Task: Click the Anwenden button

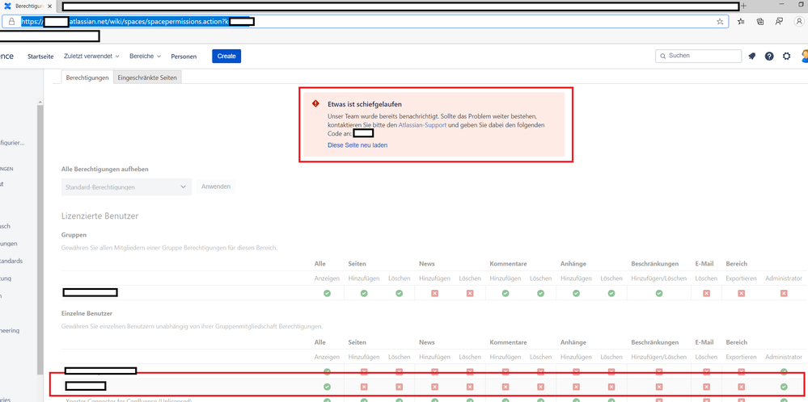Action: (215, 186)
